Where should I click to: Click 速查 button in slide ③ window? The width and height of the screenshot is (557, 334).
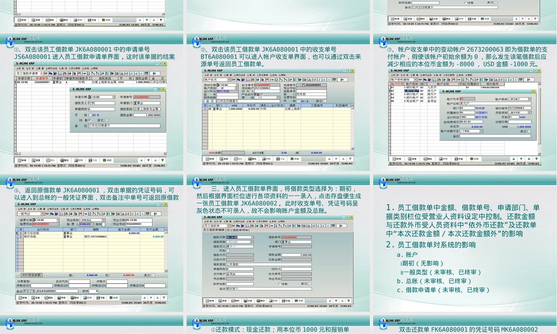point(412,159)
